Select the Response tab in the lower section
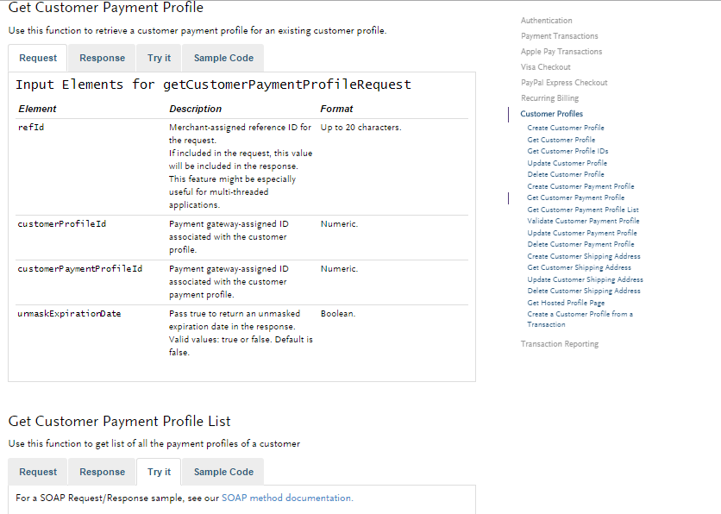The width and height of the screenshot is (721, 514). pyautogui.click(x=101, y=472)
